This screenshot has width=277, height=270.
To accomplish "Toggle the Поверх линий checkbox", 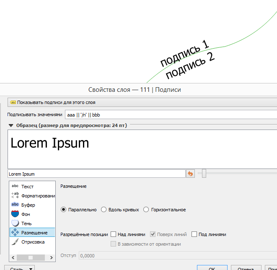I will click(153, 234).
